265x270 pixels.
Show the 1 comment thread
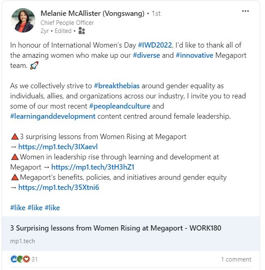236,259
